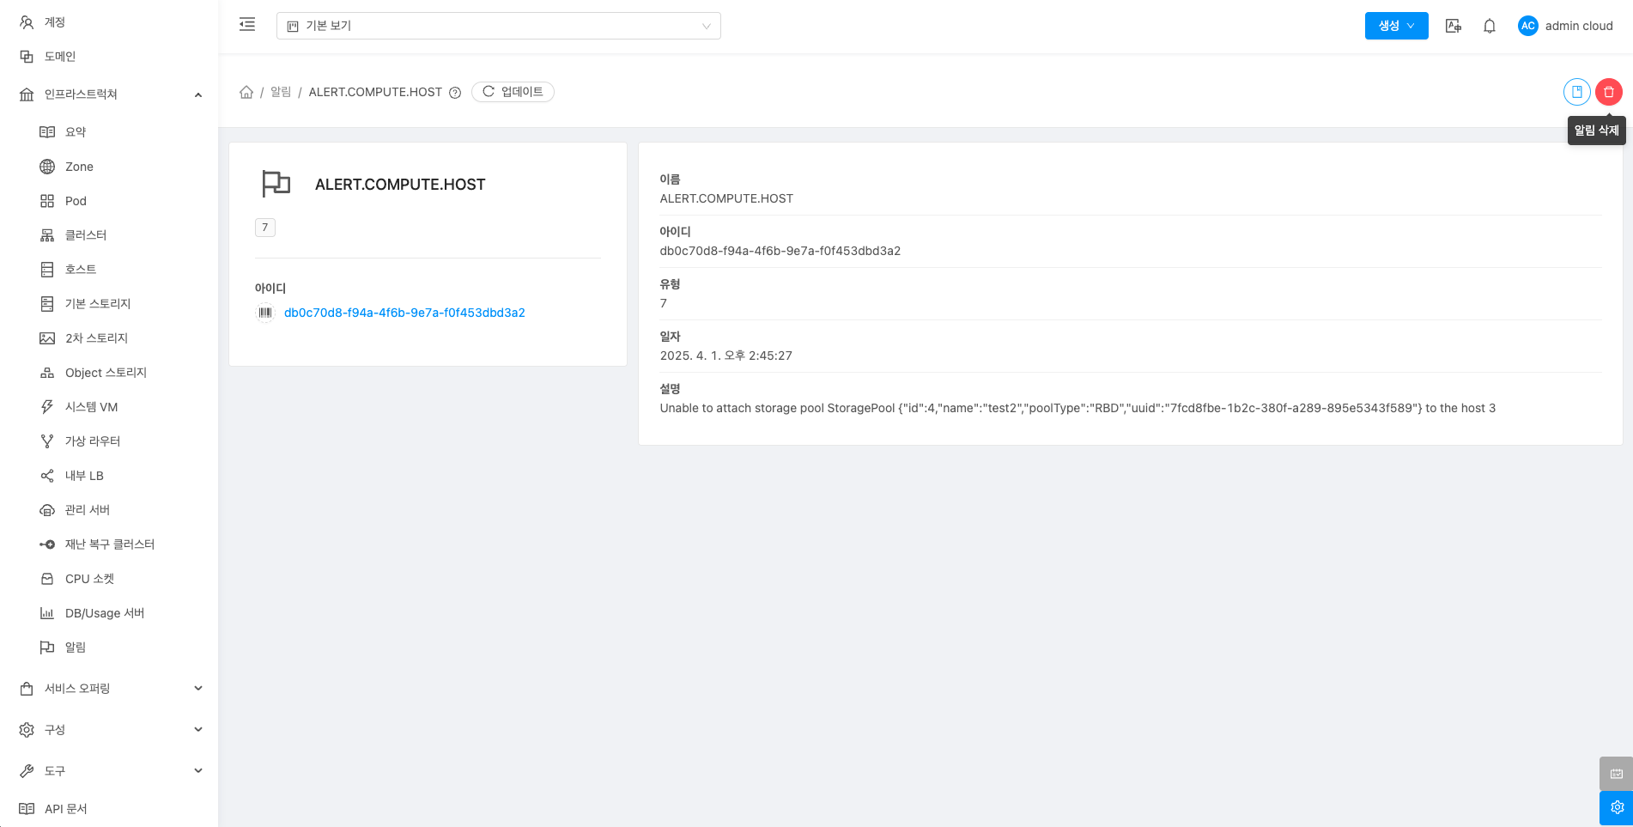The height and width of the screenshot is (827, 1633).
Task: Click the alert ID link
Action: tap(404, 313)
